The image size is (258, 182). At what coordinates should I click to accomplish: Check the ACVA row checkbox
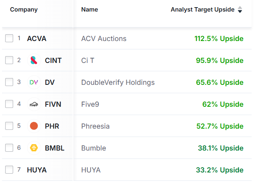pyautogui.click(x=9, y=39)
